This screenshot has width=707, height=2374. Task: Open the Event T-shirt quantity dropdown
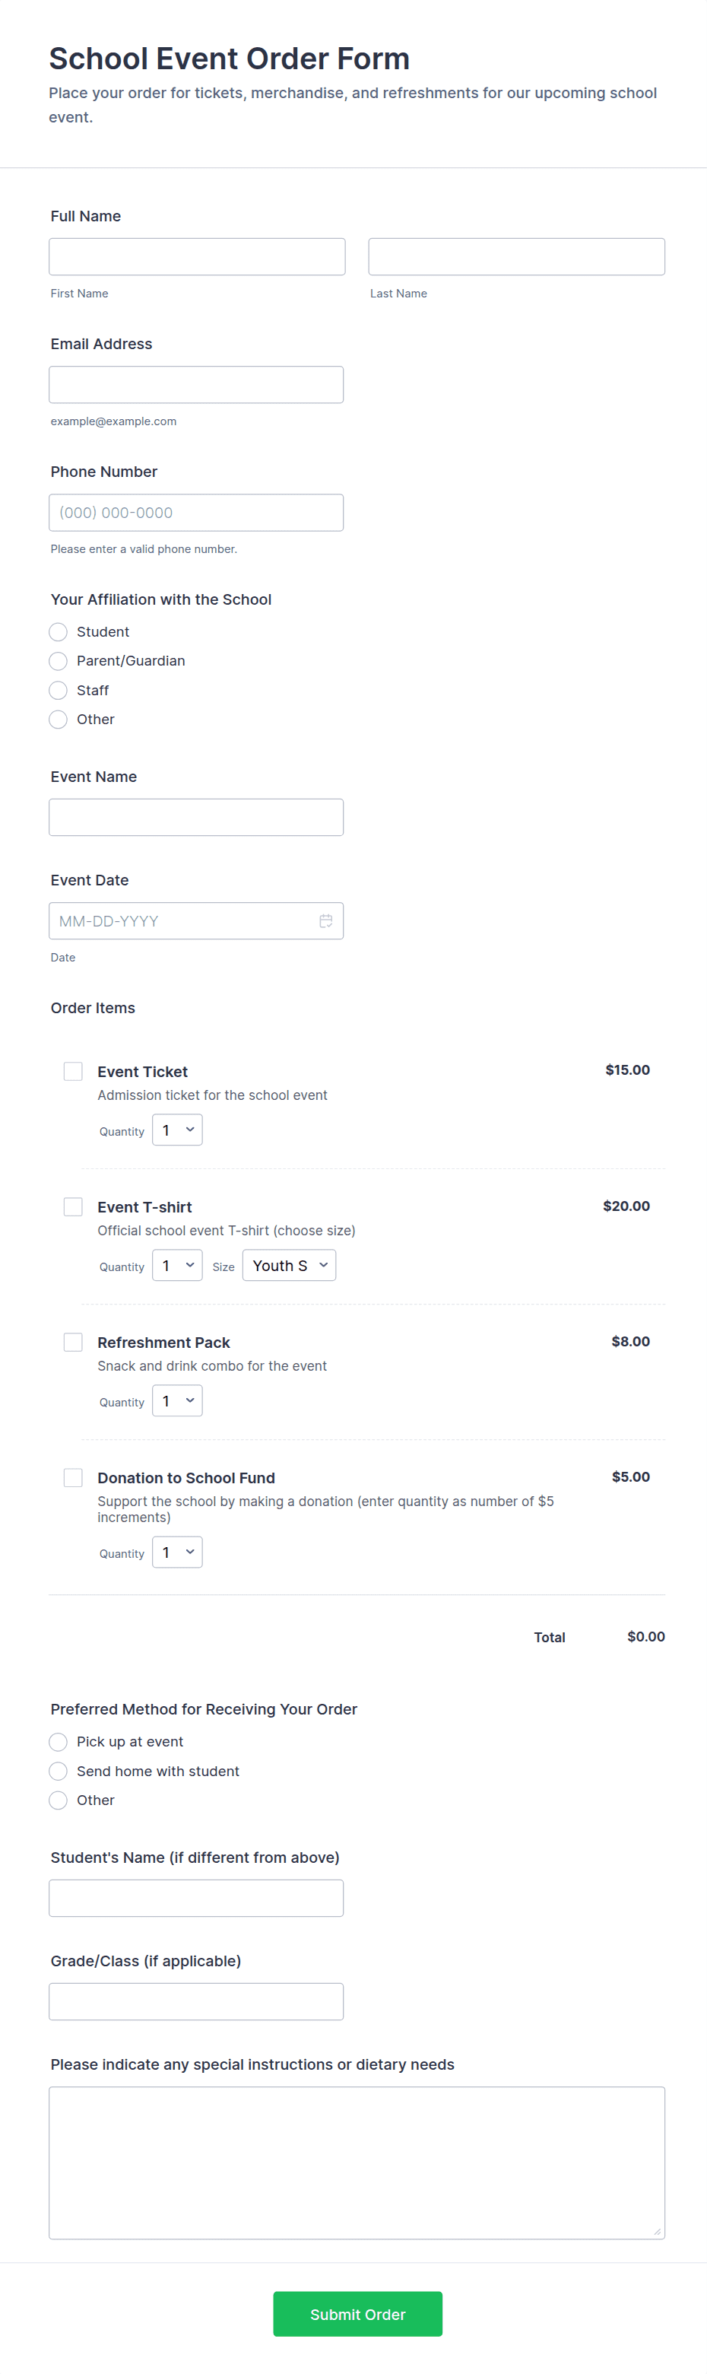point(178,1265)
